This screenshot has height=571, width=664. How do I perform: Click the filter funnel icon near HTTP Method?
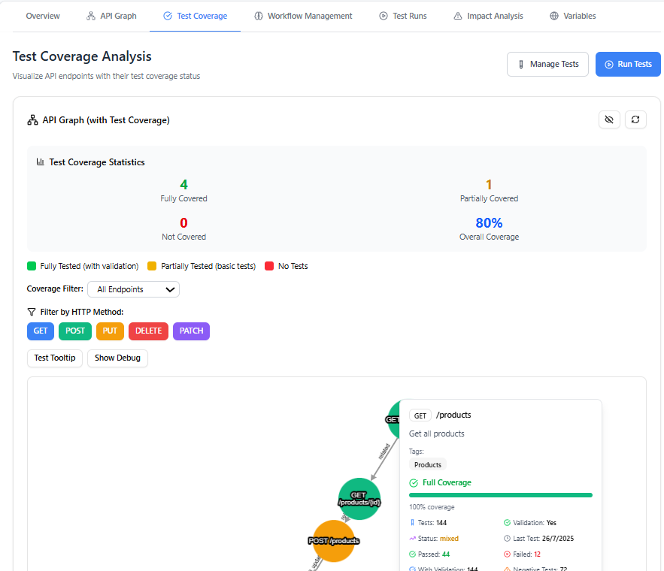(31, 311)
